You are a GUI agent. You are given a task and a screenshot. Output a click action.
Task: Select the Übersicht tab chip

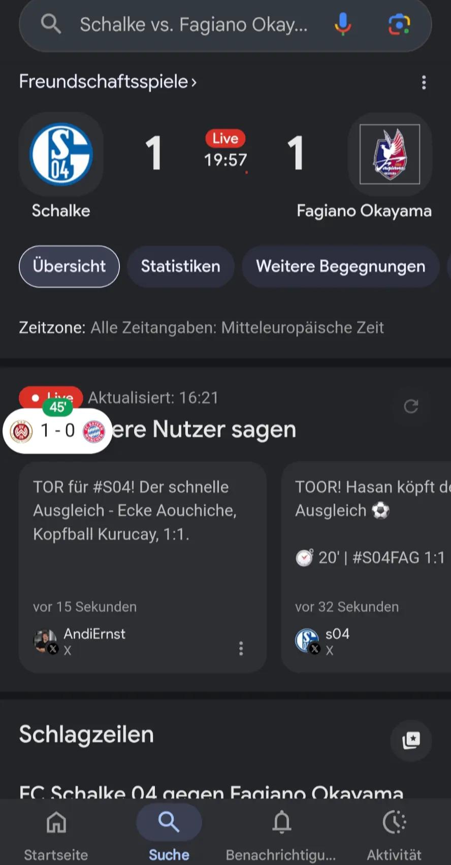[x=69, y=267]
